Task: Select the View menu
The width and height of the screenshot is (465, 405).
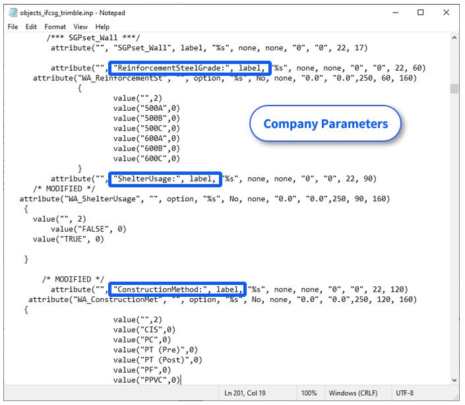Action: coord(80,27)
